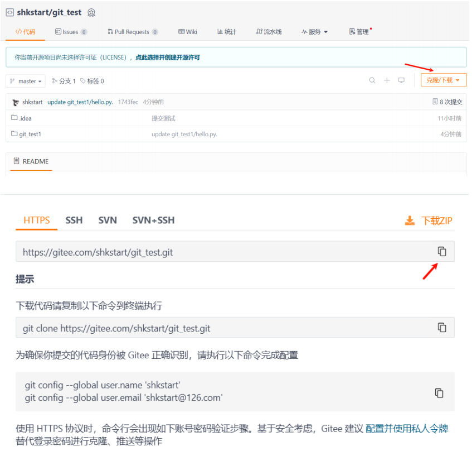
Task: Select the HTTPS clone tab
Action: pyautogui.click(x=37, y=220)
